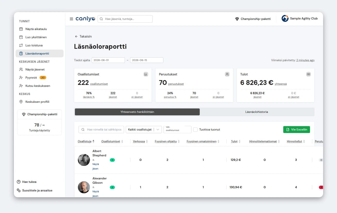Click the people icon next to Näytä jäsenet
This screenshot has height=213, width=337.
point(21,69)
